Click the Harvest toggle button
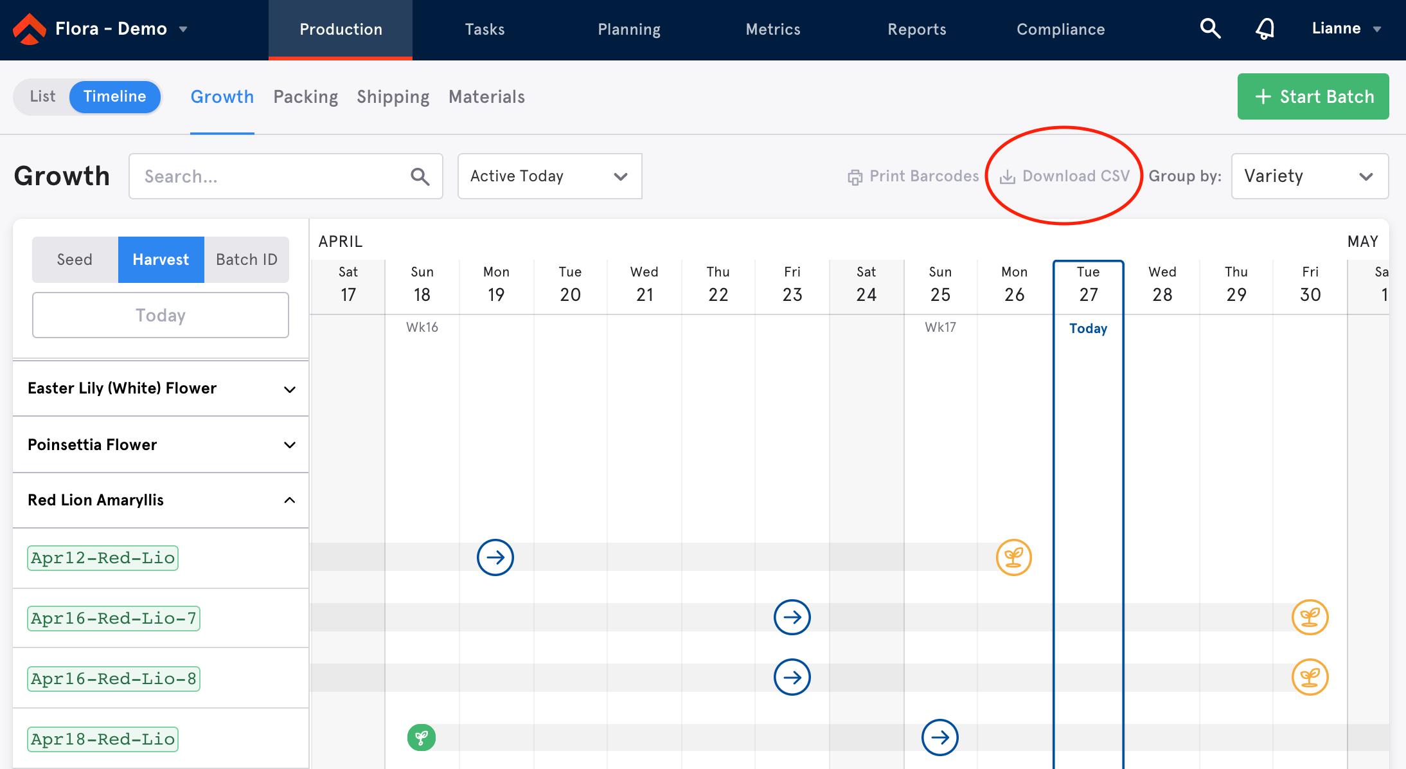Image resolution: width=1406 pixels, height=769 pixels. [x=160, y=260]
